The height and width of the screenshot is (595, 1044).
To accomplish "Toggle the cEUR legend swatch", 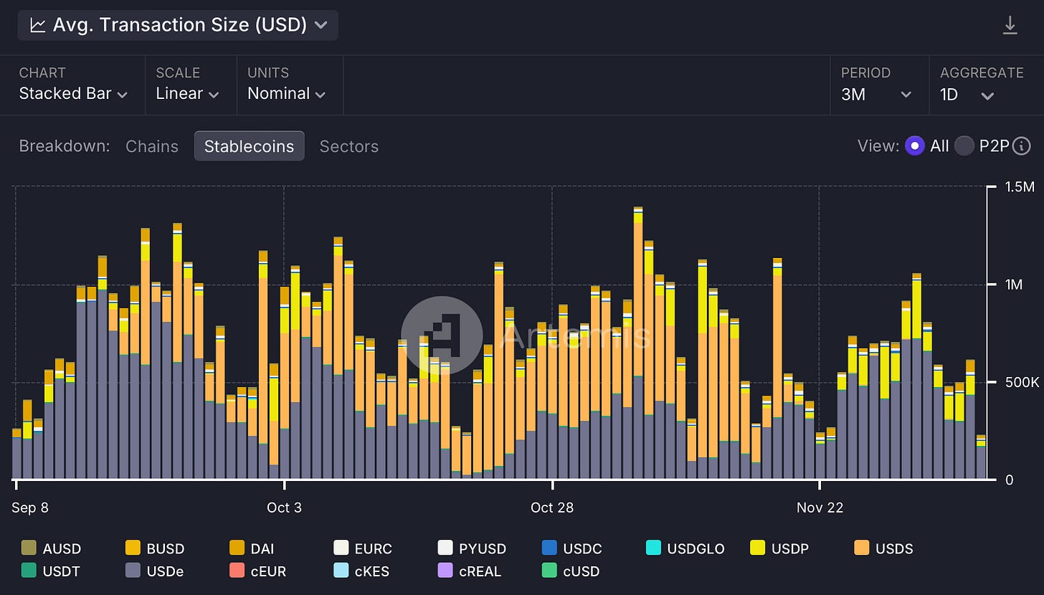I will point(237,571).
